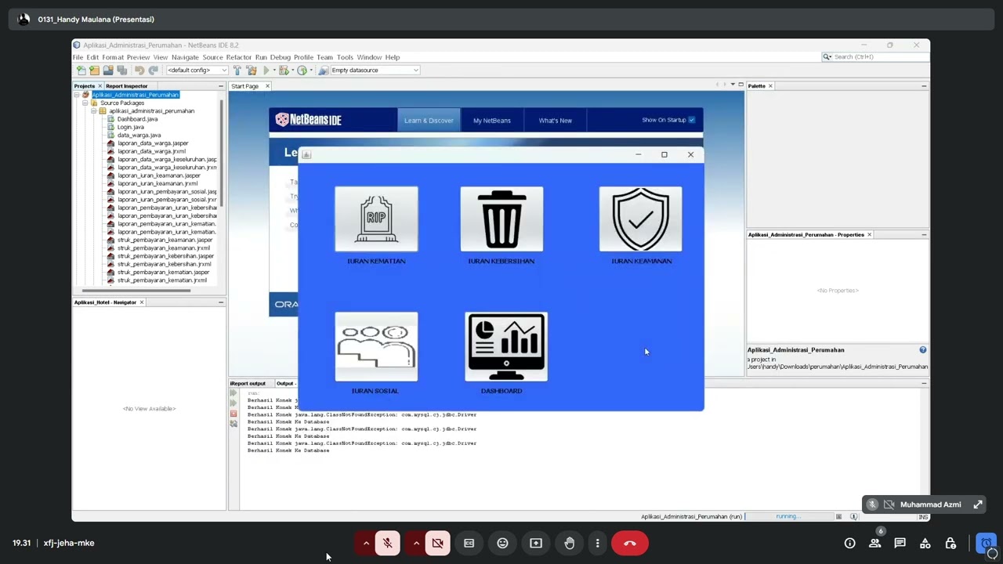The width and height of the screenshot is (1003, 564).
Task: Click Open Project toolbar icon
Action: (x=108, y=70)
